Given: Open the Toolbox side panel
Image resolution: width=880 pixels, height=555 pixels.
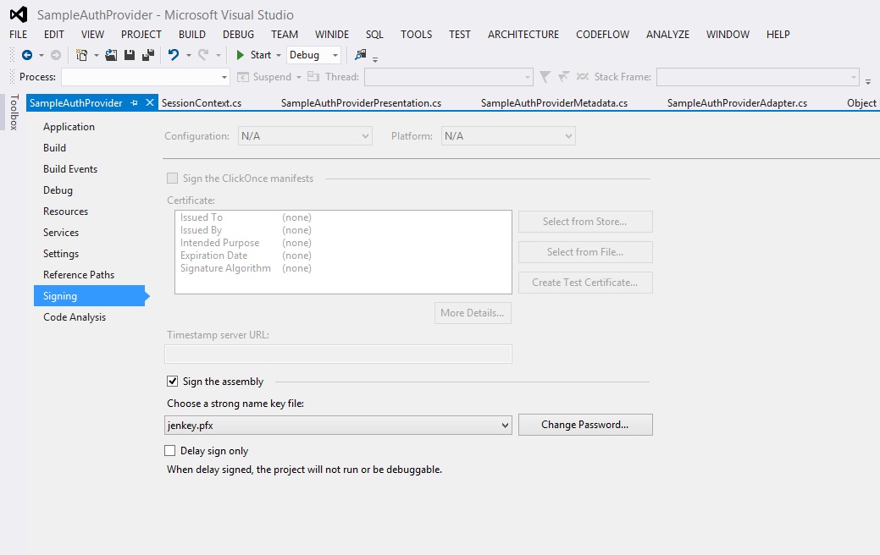Looking at the screenshot, I should tap(14, 113).
